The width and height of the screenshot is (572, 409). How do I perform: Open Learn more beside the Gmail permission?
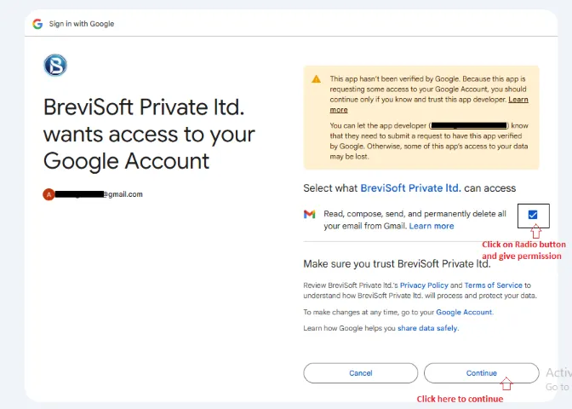pyautogui.click(x=432, y=226)
